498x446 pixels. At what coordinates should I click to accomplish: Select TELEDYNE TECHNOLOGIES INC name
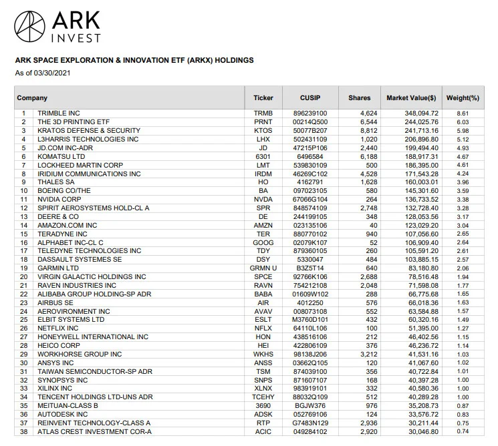click(x=90, y=250)
